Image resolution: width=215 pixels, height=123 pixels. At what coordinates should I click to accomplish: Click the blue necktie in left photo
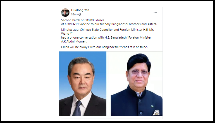[77, 108]
